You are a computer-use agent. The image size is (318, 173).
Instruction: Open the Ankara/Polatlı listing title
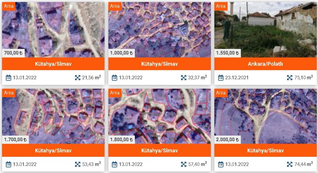coord(265,64)
